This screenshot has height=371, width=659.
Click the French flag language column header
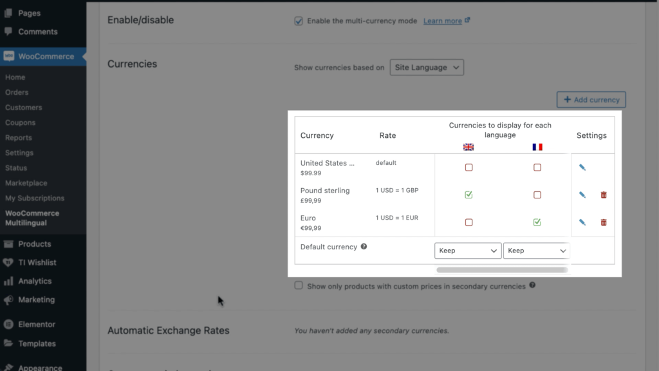tap(537, 147)
